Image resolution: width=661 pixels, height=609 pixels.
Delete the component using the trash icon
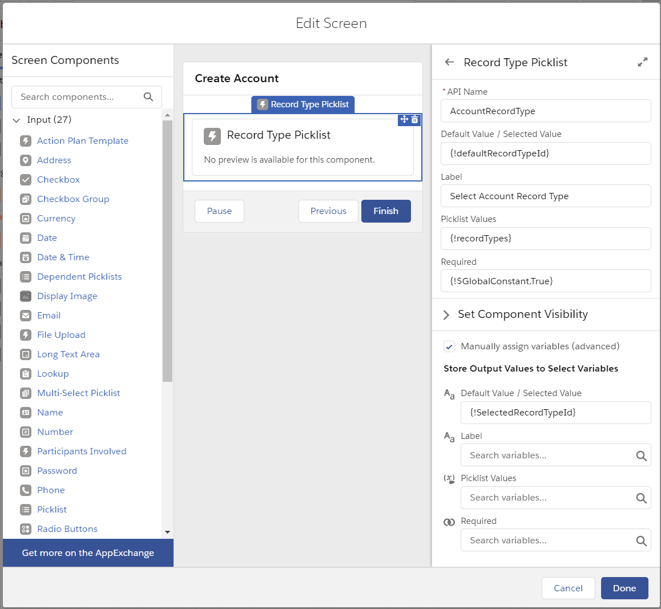414,120
